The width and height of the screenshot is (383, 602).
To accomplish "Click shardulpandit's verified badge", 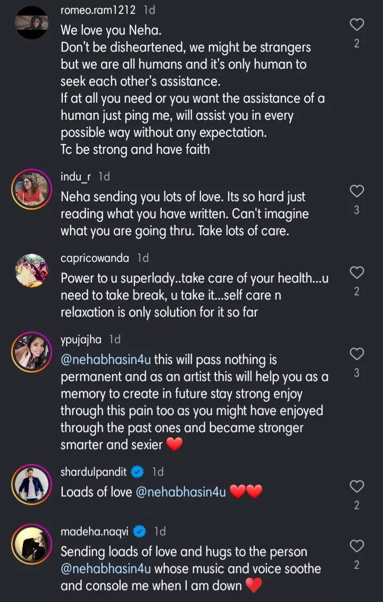I will click(x=137, y=471).
